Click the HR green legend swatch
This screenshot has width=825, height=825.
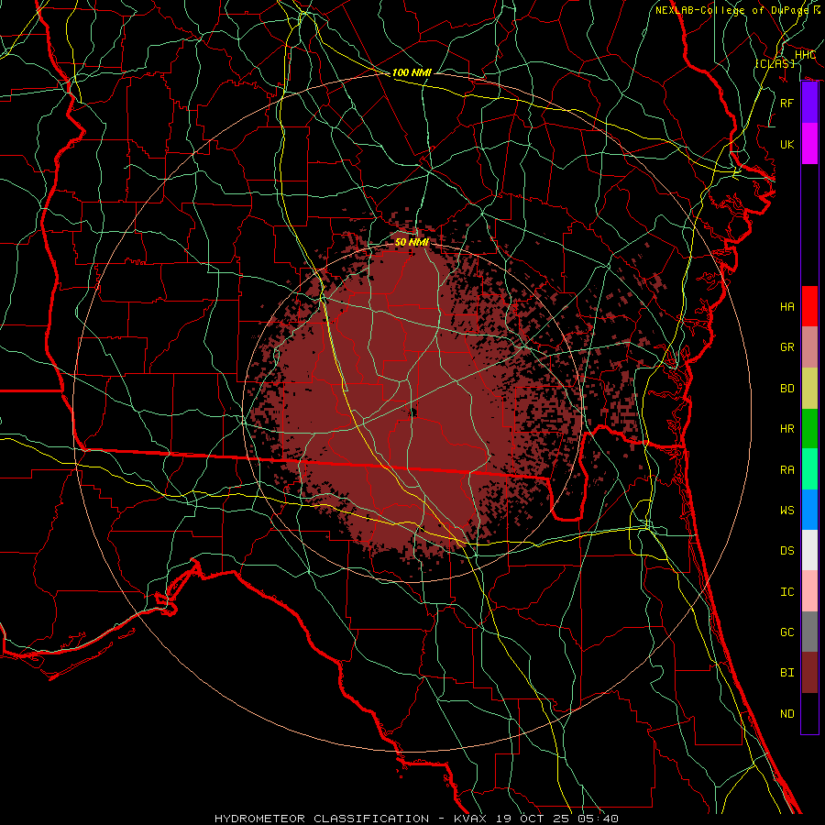coord(809,429)
